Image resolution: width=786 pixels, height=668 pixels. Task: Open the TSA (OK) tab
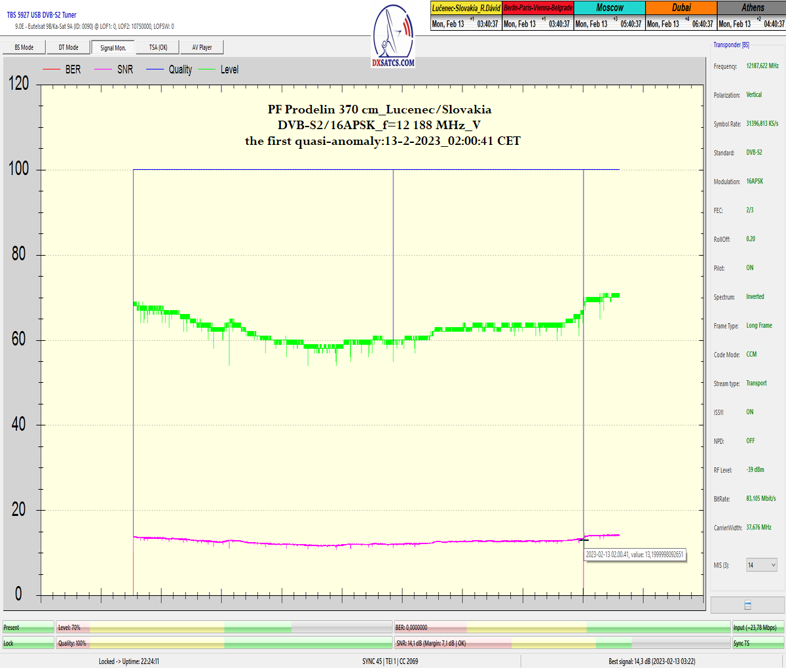pyautogui.click(x=158, y=47)
